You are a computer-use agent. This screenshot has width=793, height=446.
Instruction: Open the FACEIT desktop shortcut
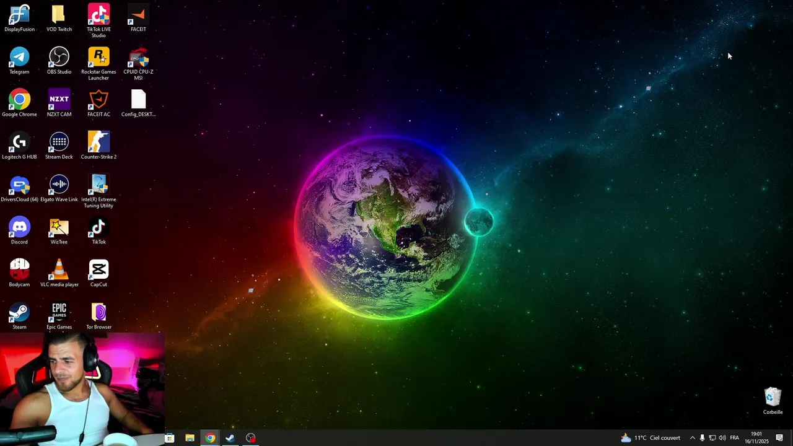click(138, 18)
